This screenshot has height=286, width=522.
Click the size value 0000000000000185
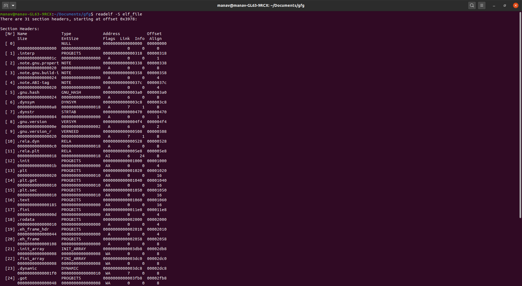click(x=37, y=205)
